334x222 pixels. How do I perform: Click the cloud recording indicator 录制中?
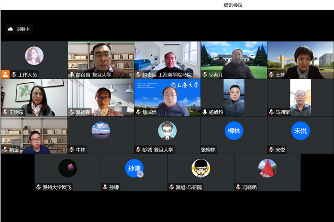pos(19,29)
